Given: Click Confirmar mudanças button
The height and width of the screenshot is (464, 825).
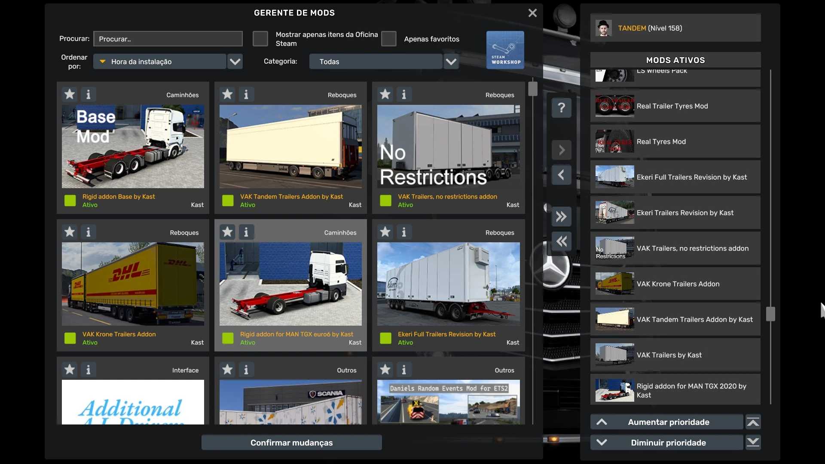Looking at the screenshot, I should (x=291, y=443).
